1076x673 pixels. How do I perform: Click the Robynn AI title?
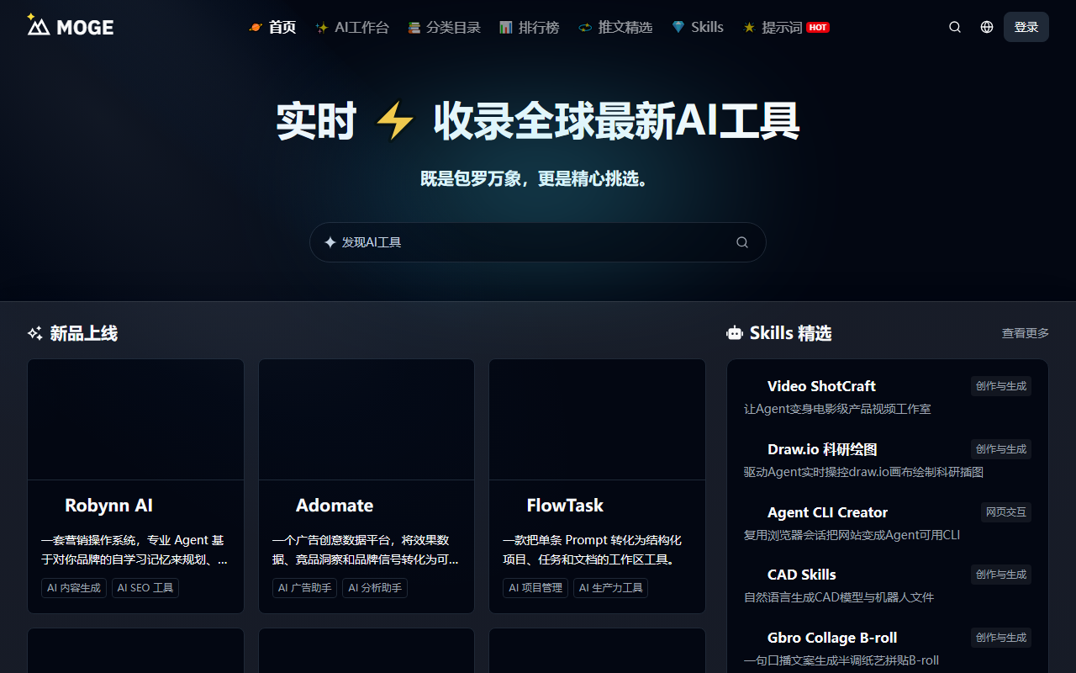[x=108, y=506]
